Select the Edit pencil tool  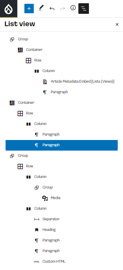point(41,8)
